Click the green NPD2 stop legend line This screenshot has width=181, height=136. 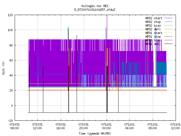(168, 22)
